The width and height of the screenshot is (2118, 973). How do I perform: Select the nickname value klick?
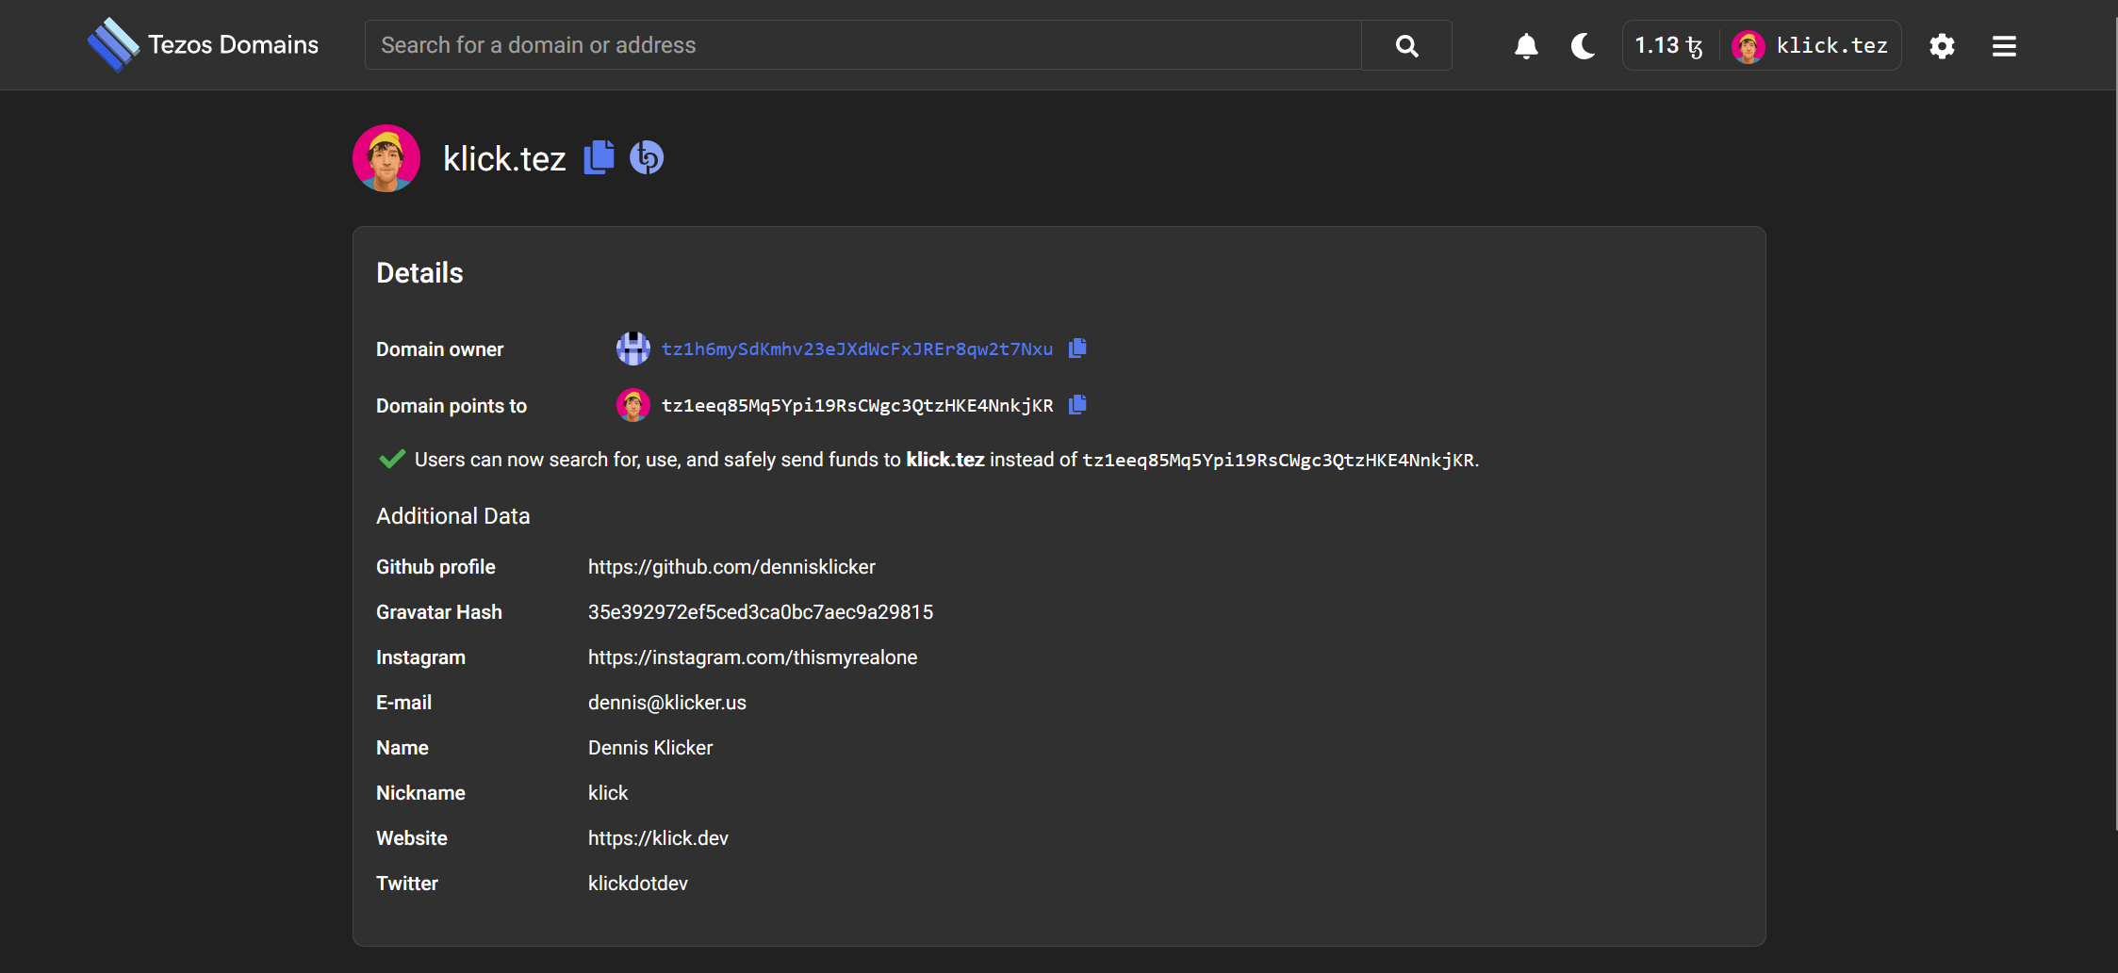coord(608,793)
